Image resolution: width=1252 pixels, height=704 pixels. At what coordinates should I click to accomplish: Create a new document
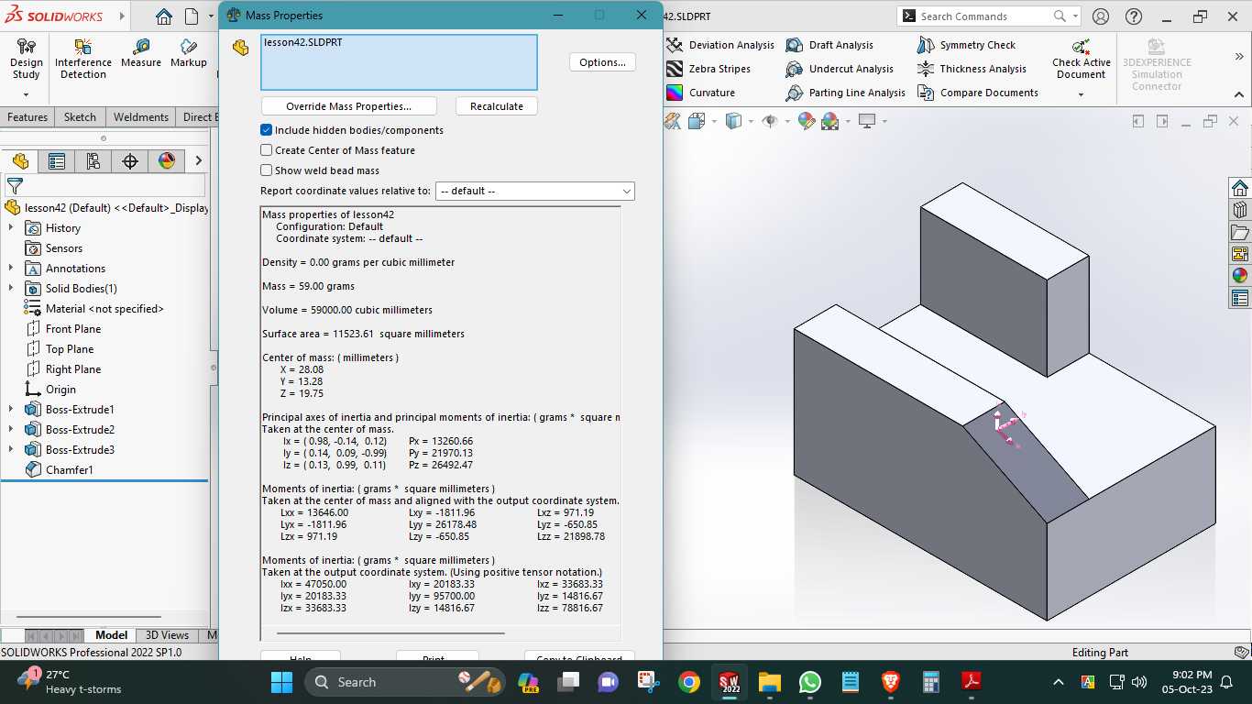[192, 16]
